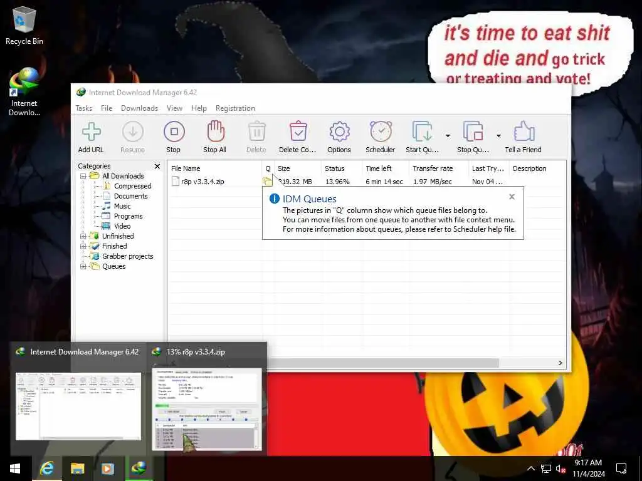Sort by Time left column header
The height and width of the screenshot is (481, 642).
click(386, 168)
